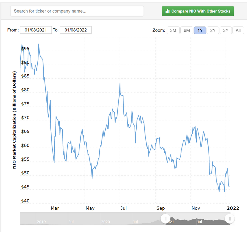
Task: Click the From date field
Action: [x=36, y=30]
